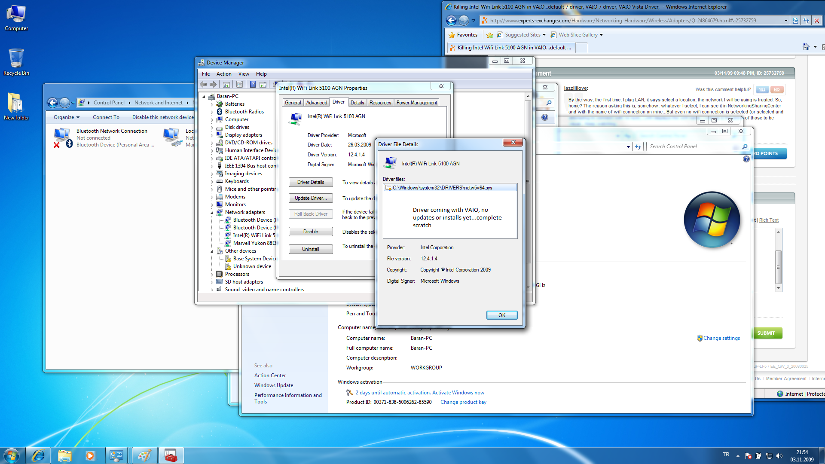
Task: Show hidden system tray icons
Action: click(738, 456)
